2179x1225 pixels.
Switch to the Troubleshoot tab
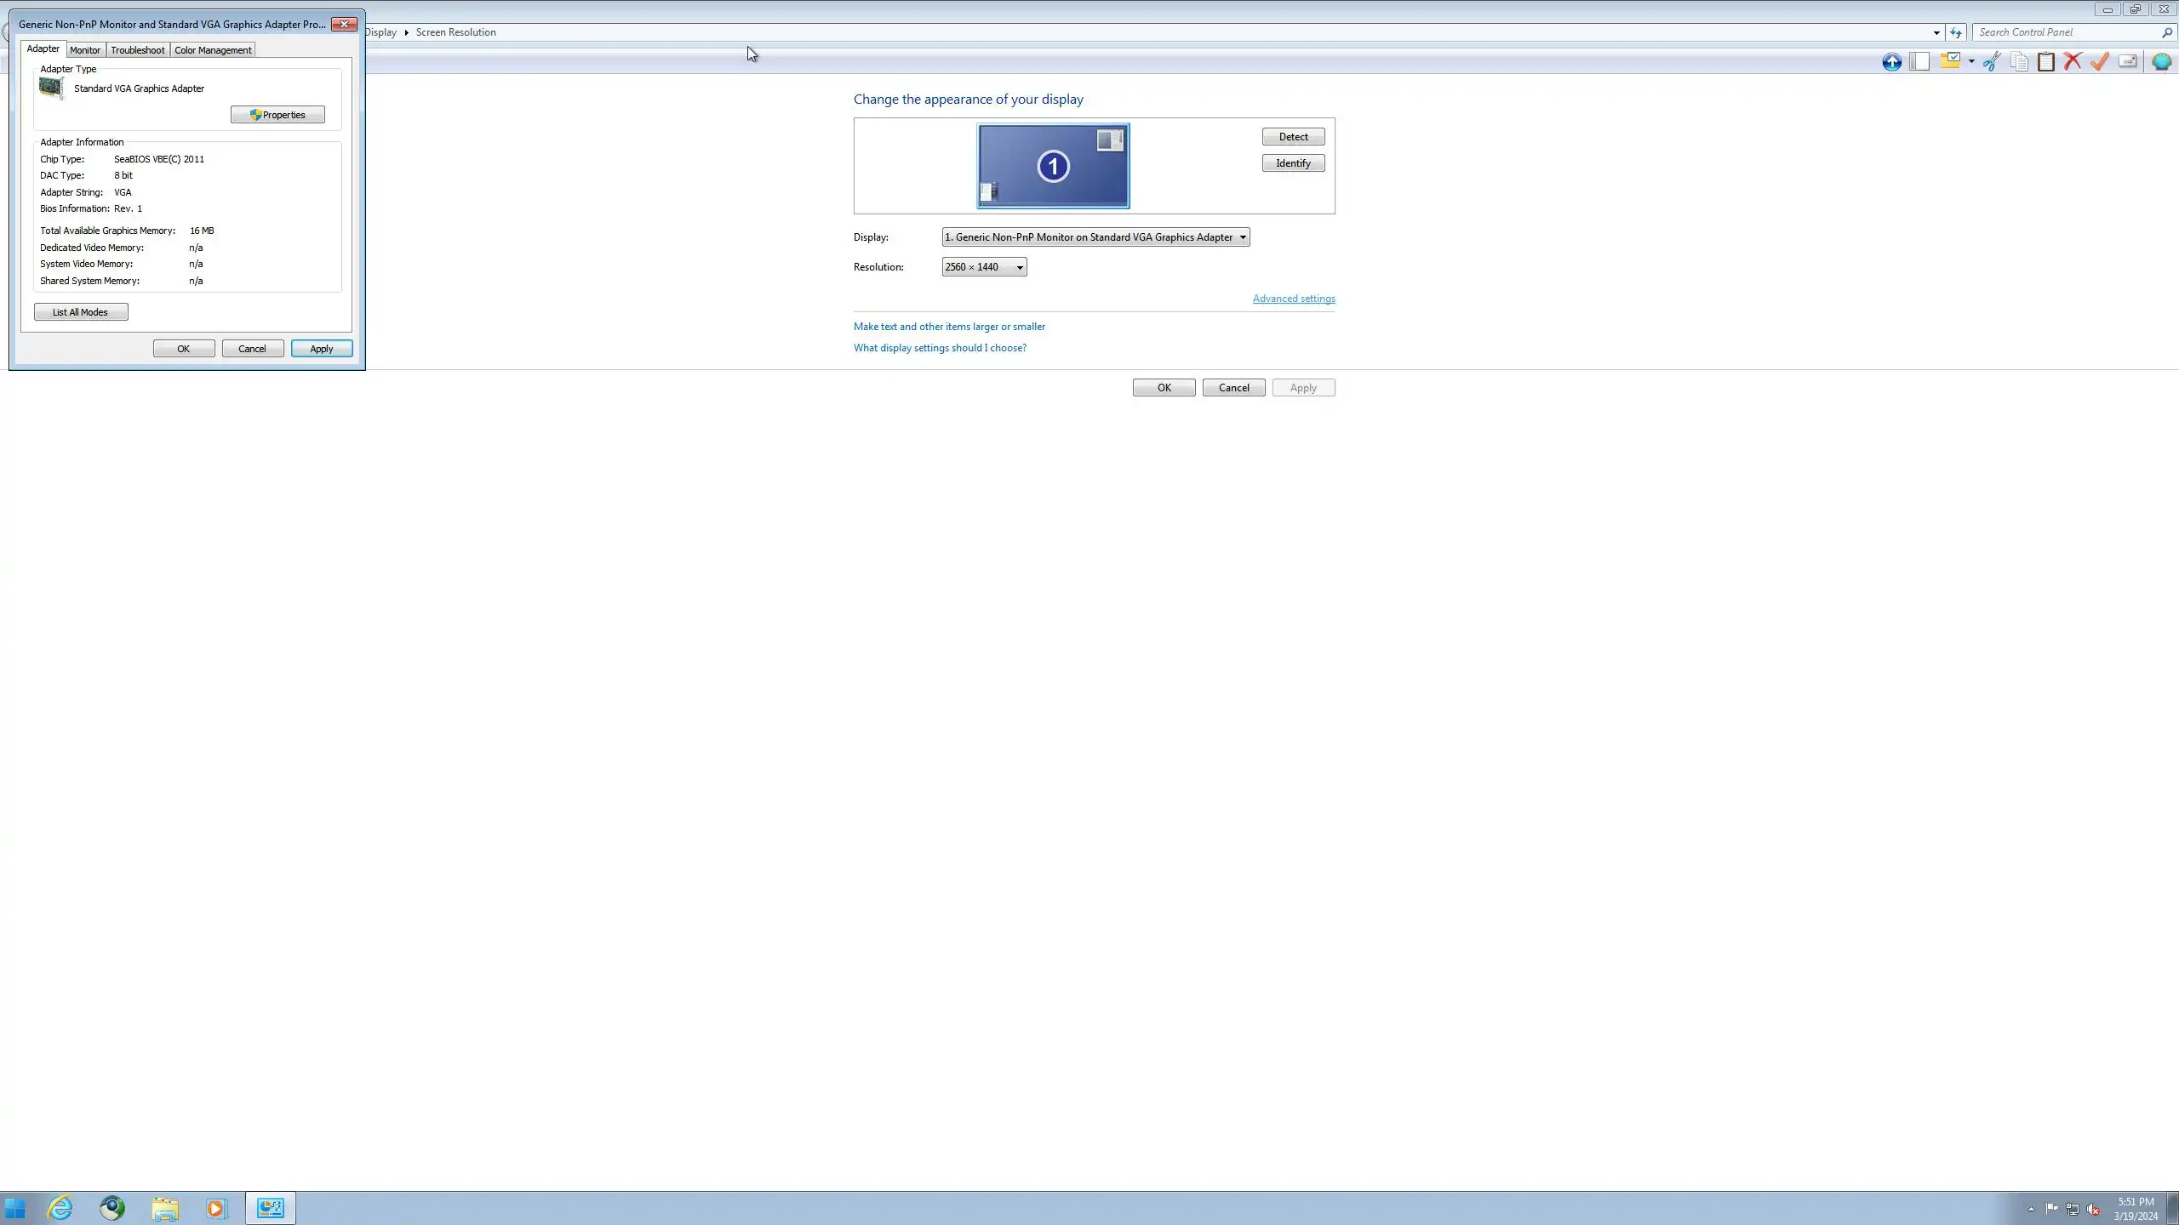(x=137, y=50)
